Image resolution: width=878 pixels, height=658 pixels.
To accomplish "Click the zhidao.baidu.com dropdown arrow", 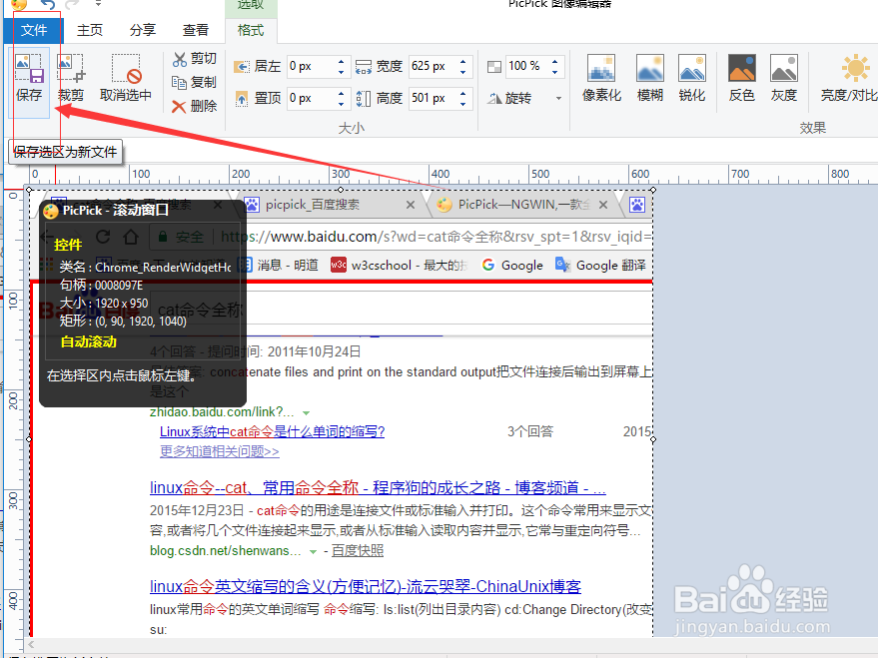I will point(307,413).
